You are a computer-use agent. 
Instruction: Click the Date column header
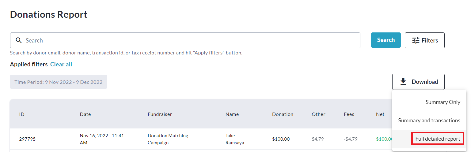point(85,114)
